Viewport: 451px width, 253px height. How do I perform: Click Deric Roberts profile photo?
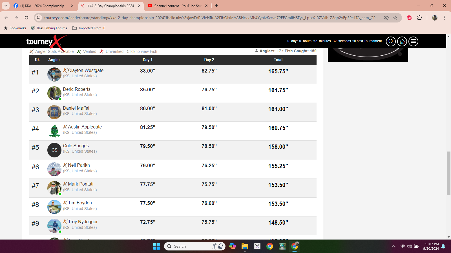[x=54, y=93]
